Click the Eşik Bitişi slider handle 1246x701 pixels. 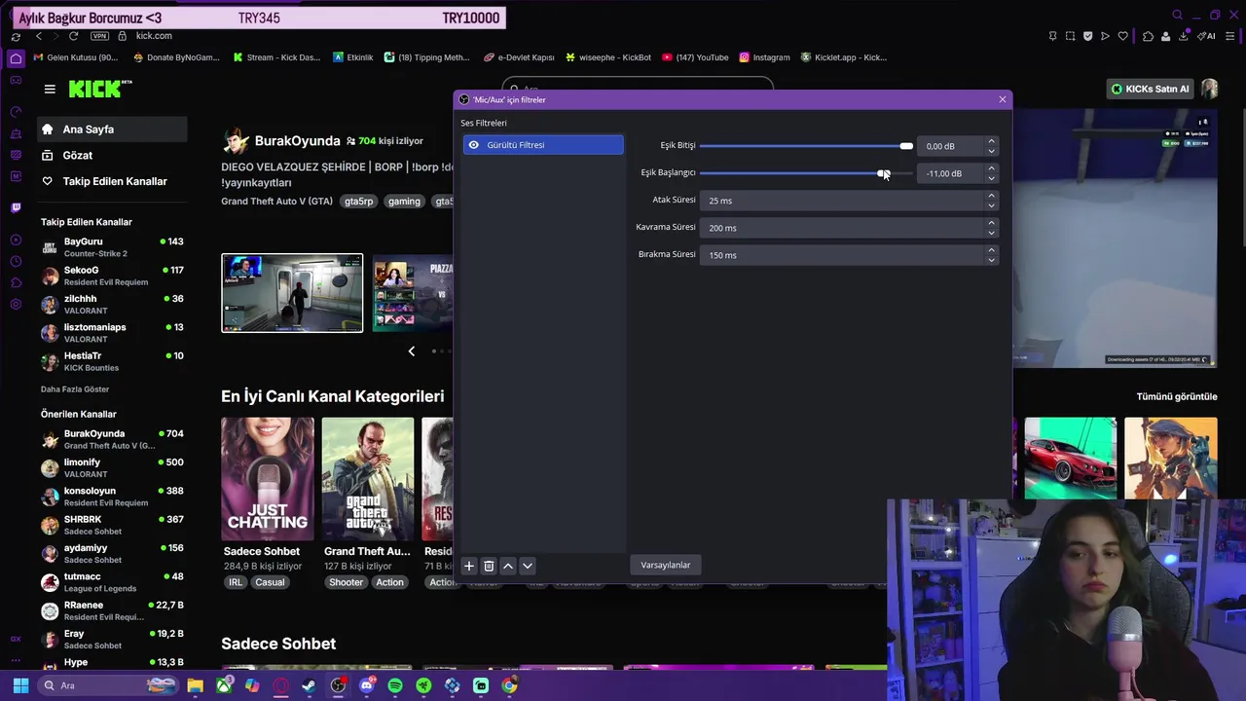tap(906, 146)
